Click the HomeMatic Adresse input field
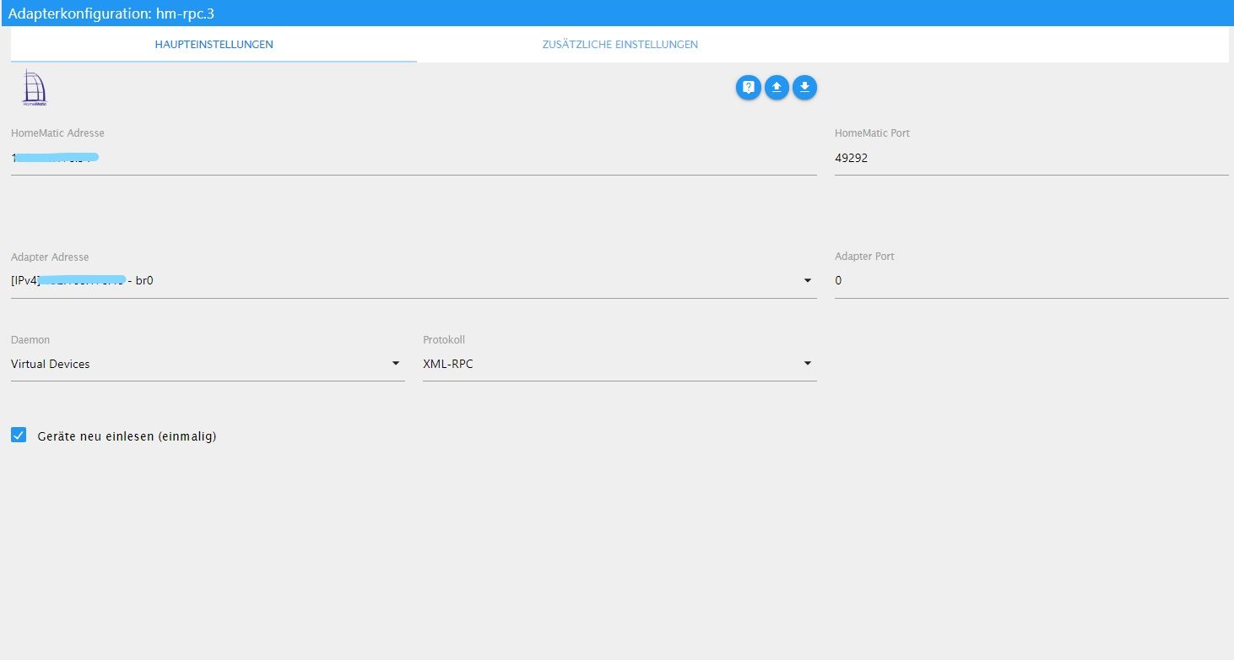This screenshot has width=1234, height=660. [414, 158]
